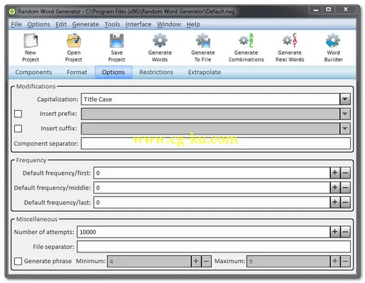Increase Default frequency/first with plus button
Screen dimensions: 365x283
(335, 173)
